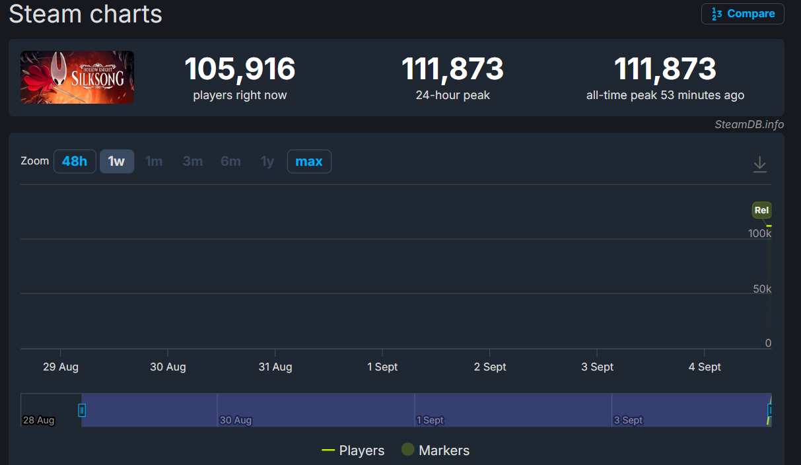Viewport: 801px width, 465px height.
Task: Pick the 6m zoom option
Action: [x=230, y=161]
